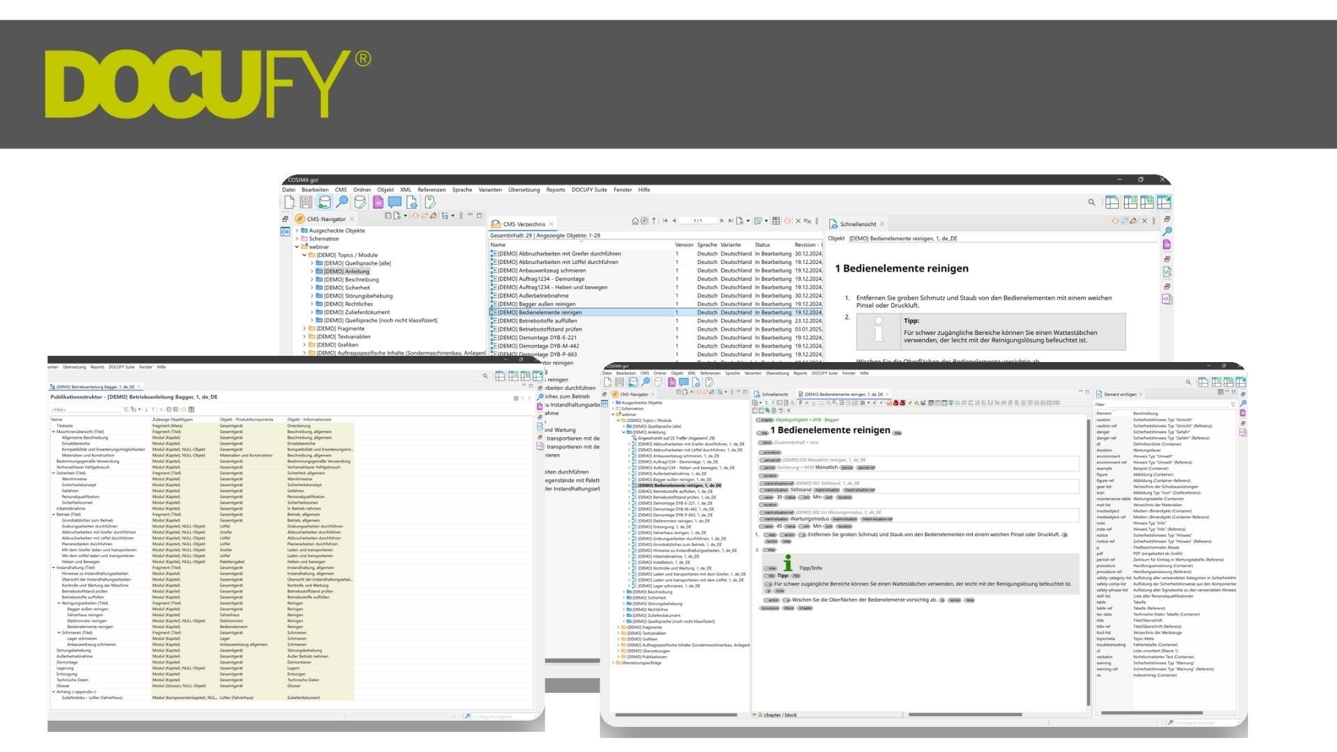Open the dropdown arrow next to the new-object icon
The height and width of the screenshot is (752, 1337).
coord(406,216)
